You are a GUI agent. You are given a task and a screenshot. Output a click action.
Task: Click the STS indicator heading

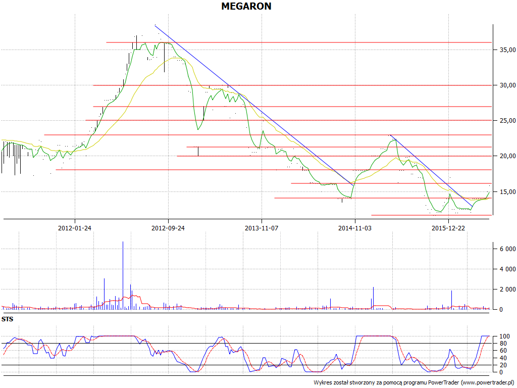pyautogui.click(x=7, y=319)
